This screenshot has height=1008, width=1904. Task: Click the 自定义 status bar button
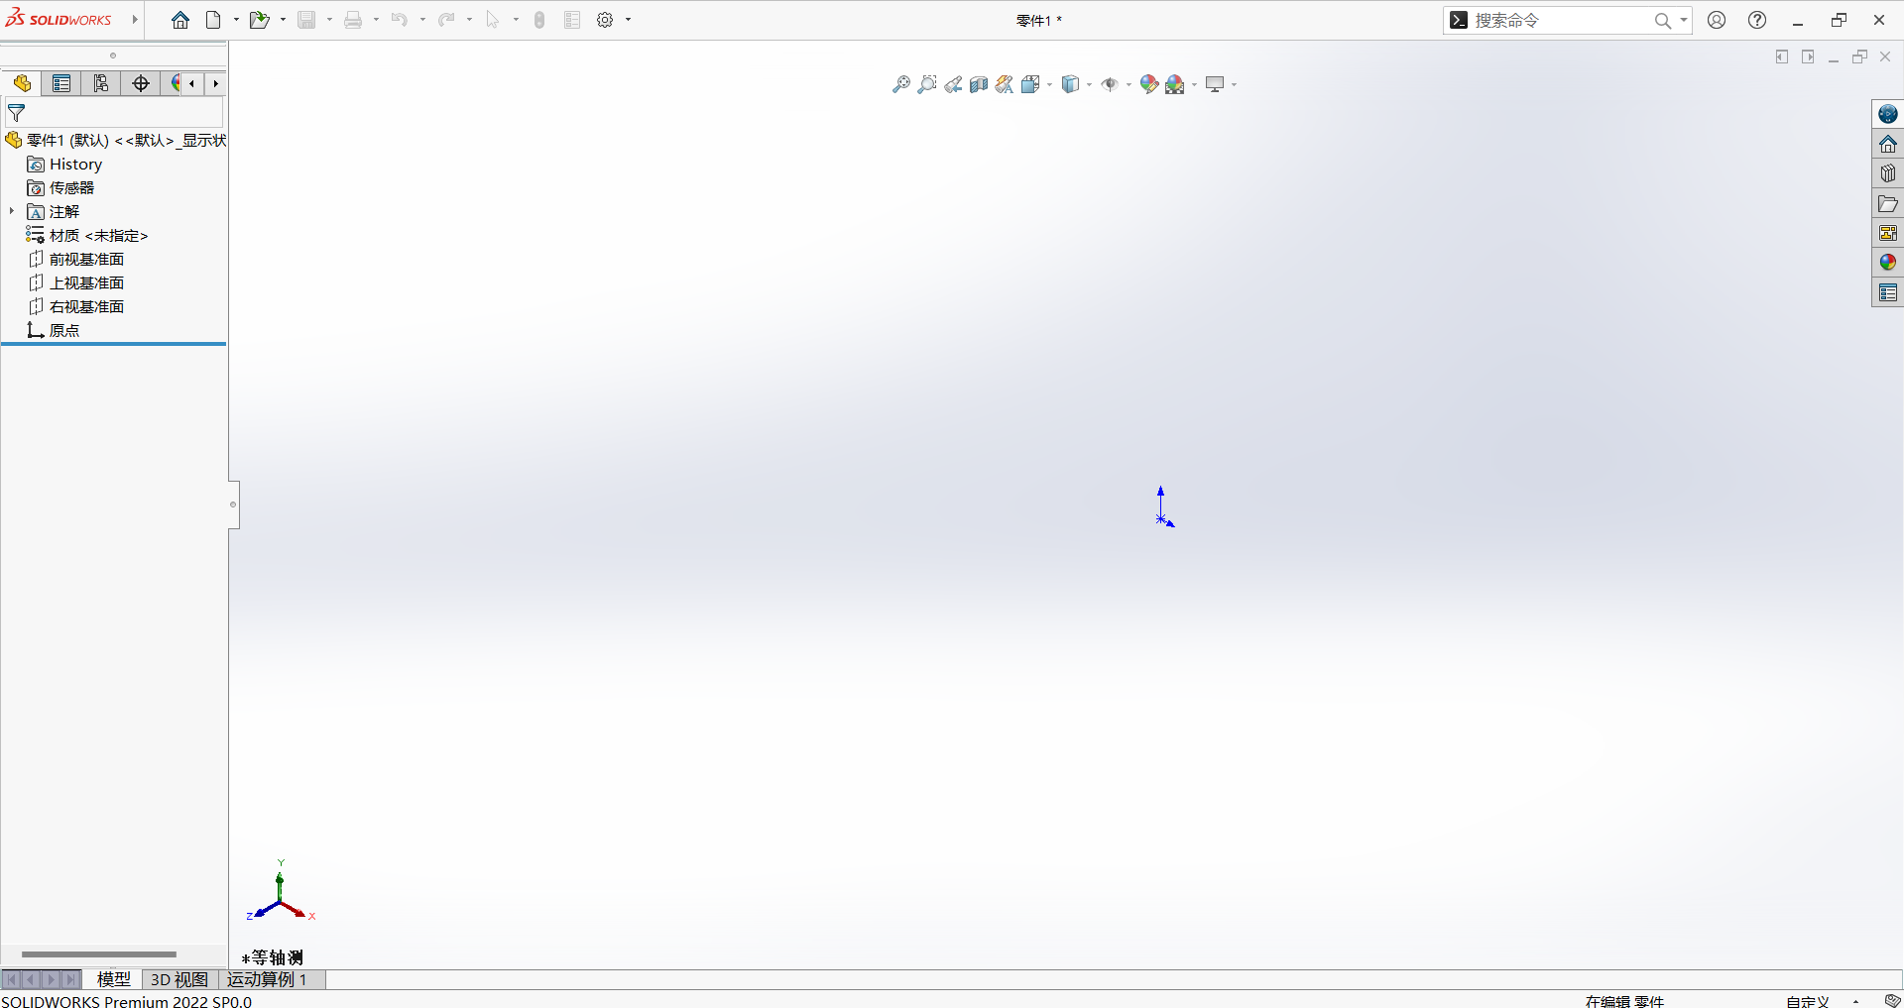[x=1808, y=1001]
